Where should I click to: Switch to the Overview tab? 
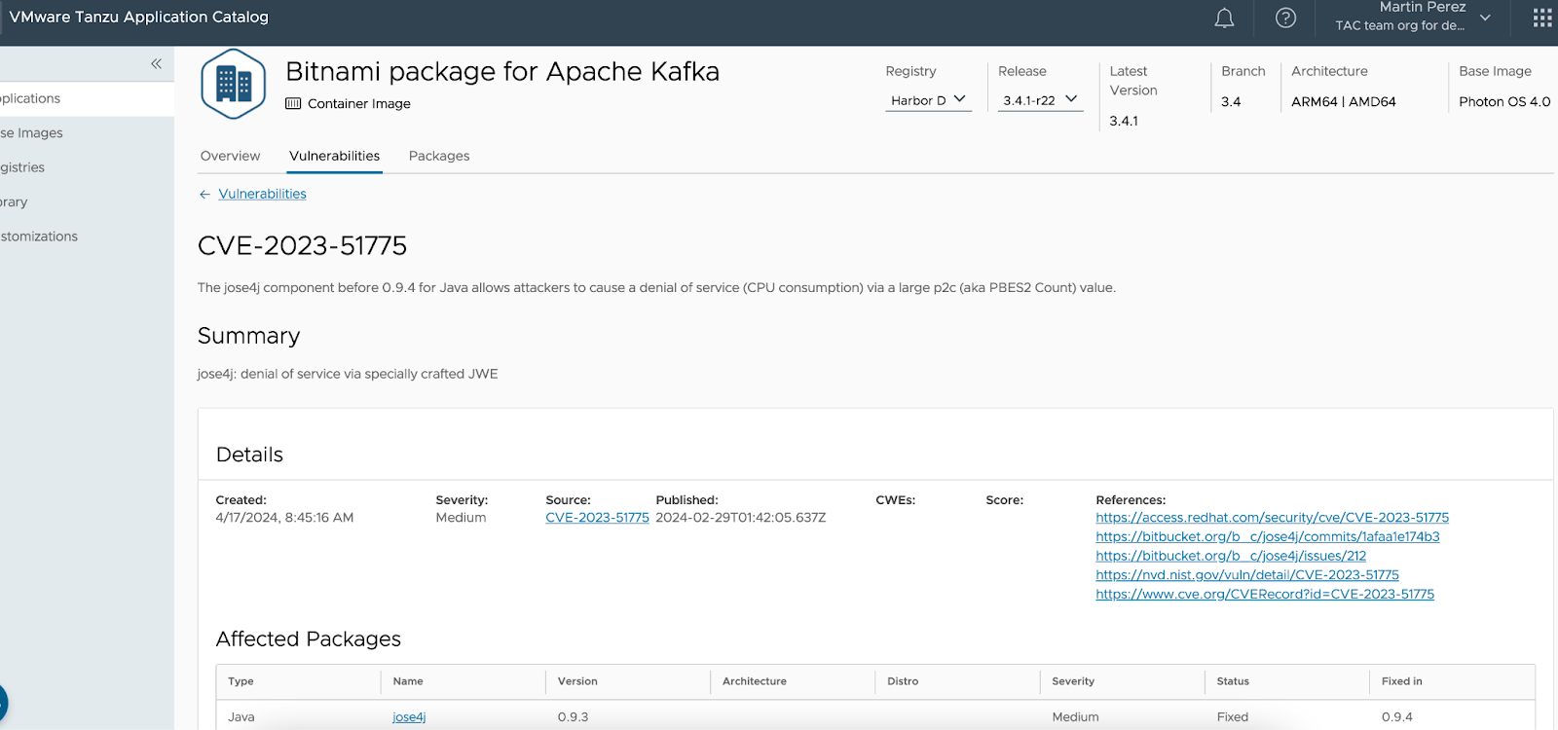click(230, 156)
